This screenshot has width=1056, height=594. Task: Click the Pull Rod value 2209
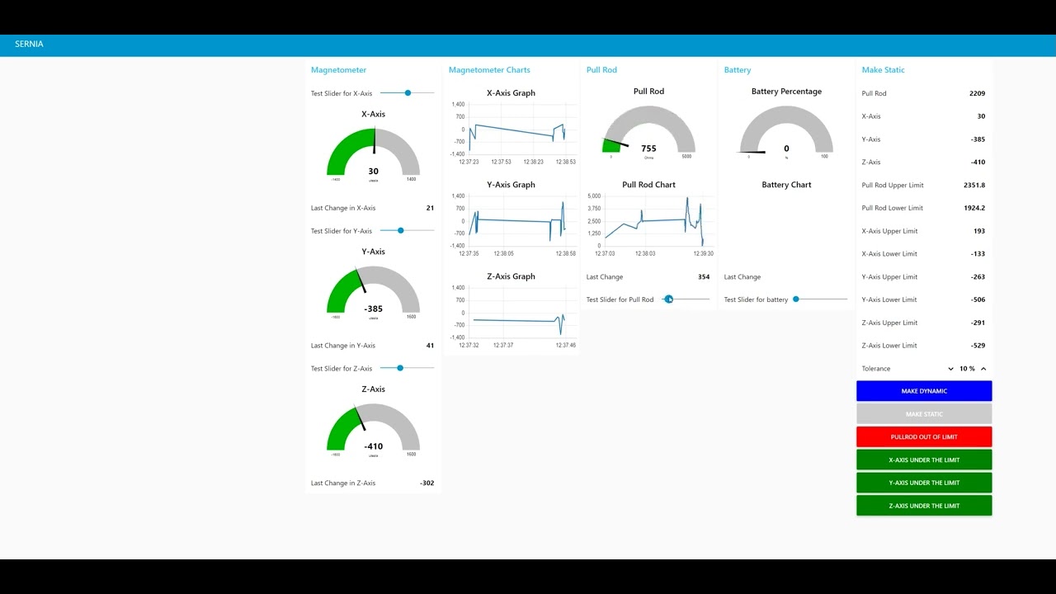(x=977, y=93)
